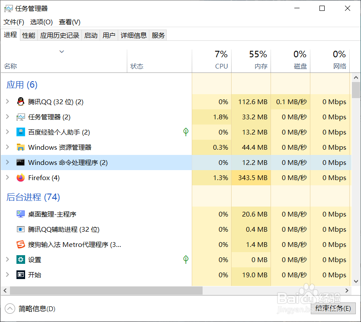The image size is (361, 322).
Task: Sort by the CPU column header
Action: click(212, 61)
